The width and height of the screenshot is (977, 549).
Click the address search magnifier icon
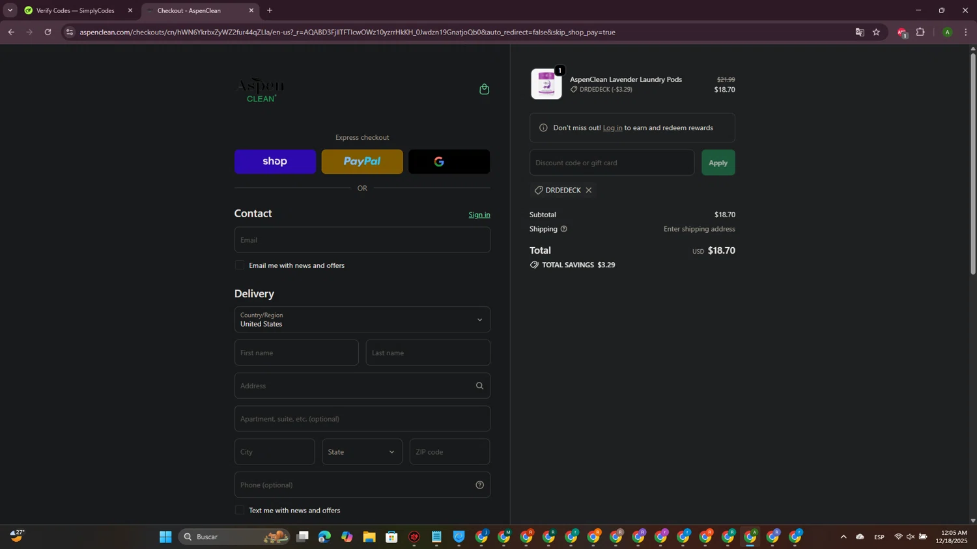pos(480,386)
